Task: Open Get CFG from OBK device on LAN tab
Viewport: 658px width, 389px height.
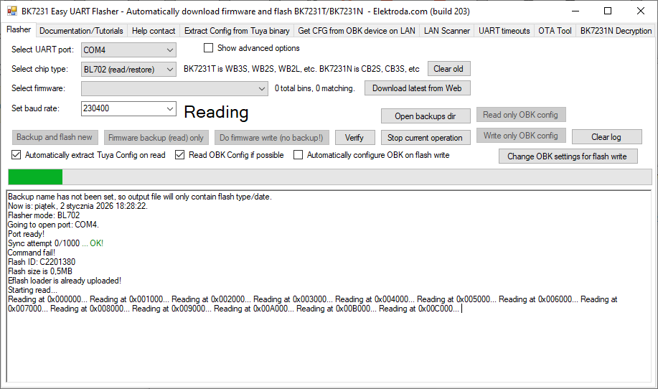Action: point(357,31)
